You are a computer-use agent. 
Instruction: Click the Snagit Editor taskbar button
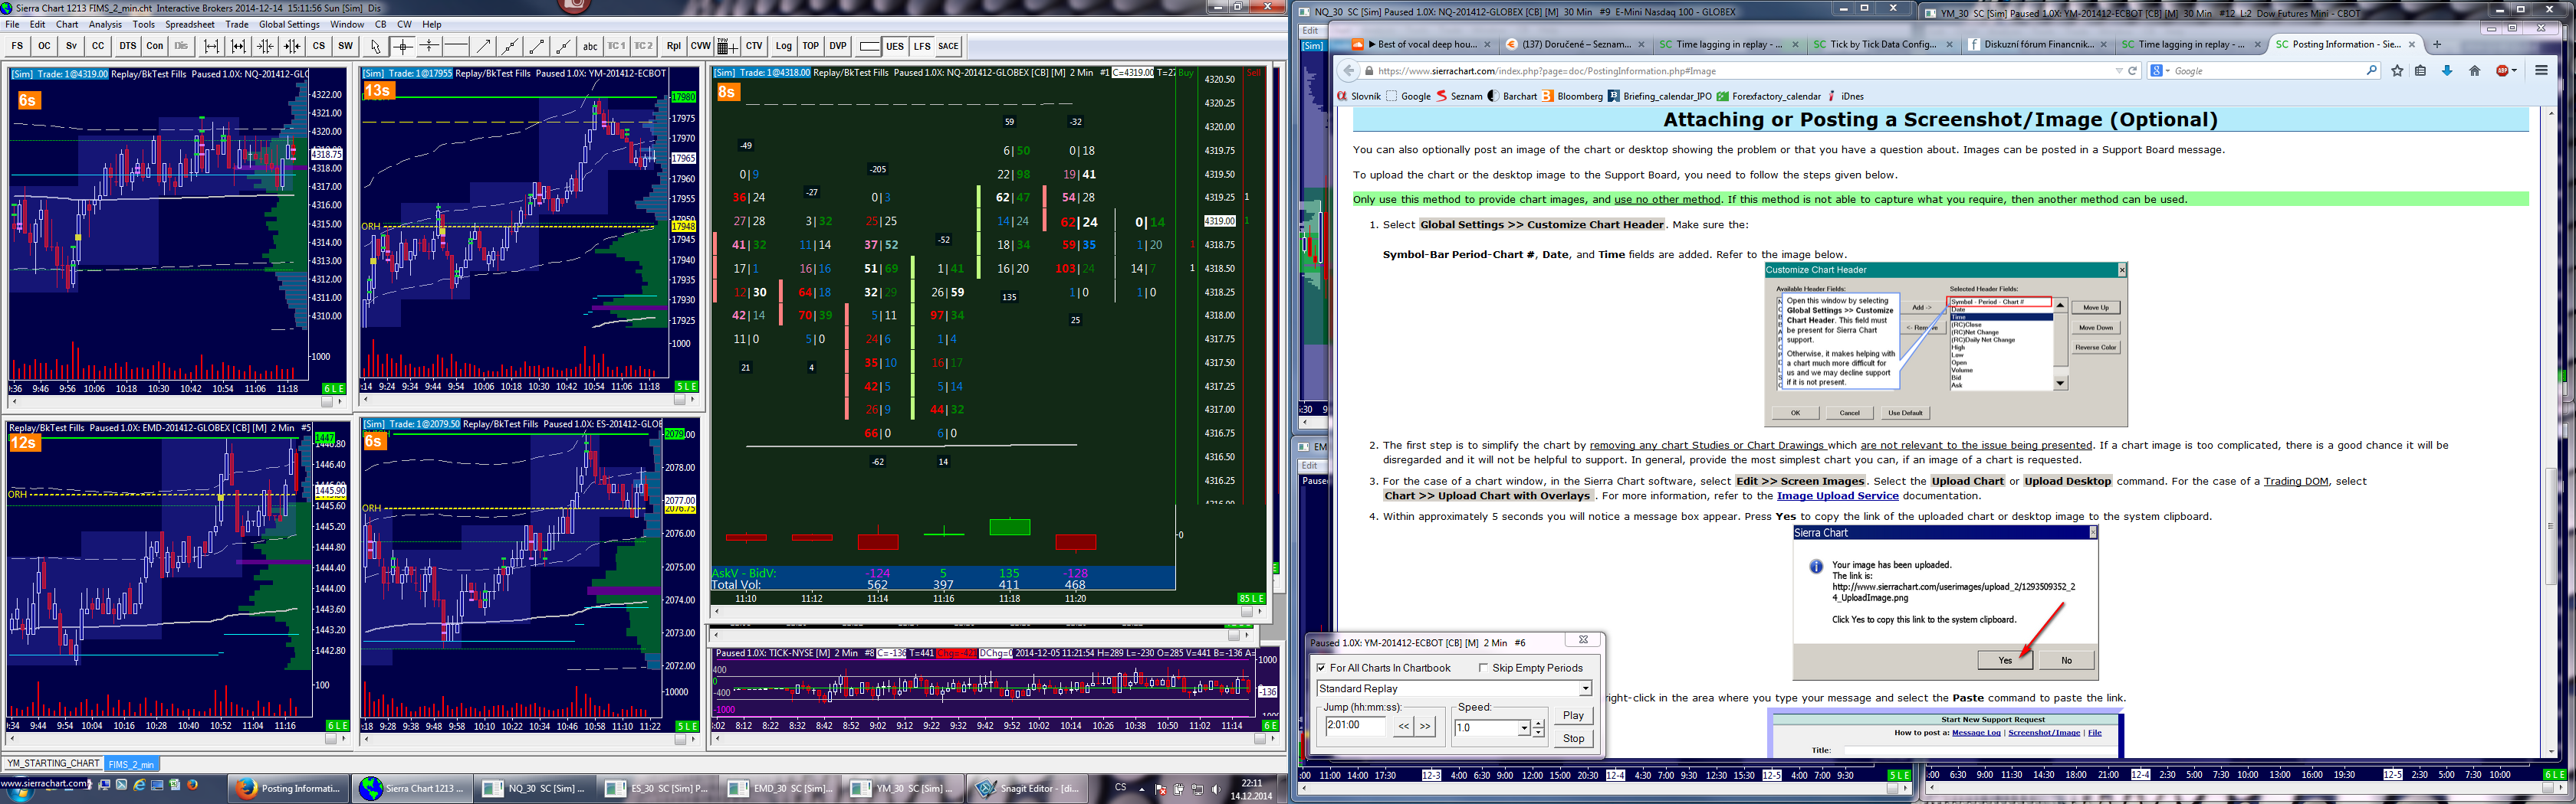point(1028,788)
